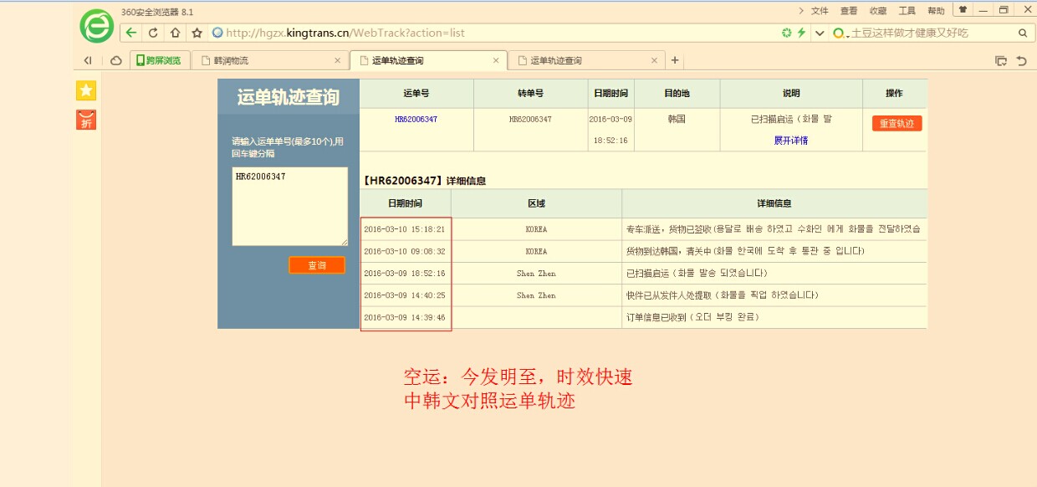Go to the browser home page icon
This screenshot has height=487, width=1037.
click(x=175, y=33)
